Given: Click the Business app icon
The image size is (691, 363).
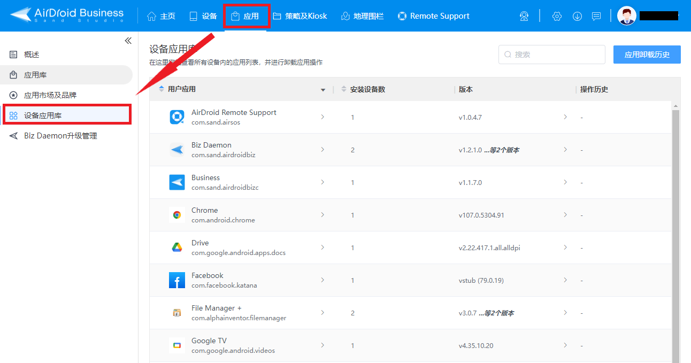Looking at the screenshot, I should (x=177, y=182).
